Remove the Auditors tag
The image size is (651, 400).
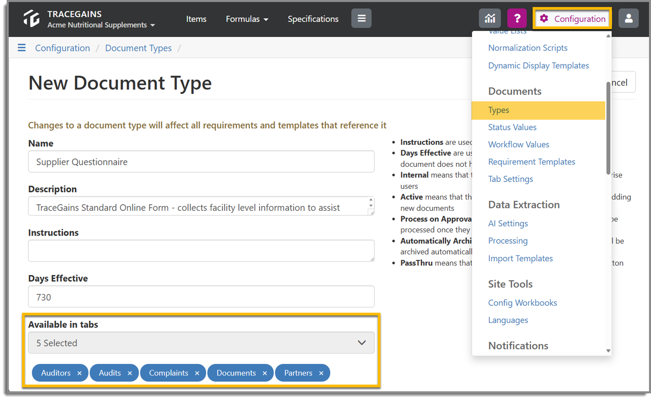pos(79,373)
